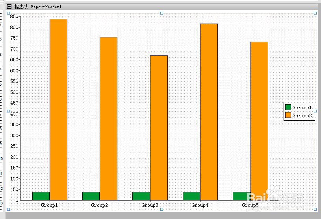Click the bottom-left chart resize handle
The width and height of the screenshot is (321, 219).
click(8, 209)
